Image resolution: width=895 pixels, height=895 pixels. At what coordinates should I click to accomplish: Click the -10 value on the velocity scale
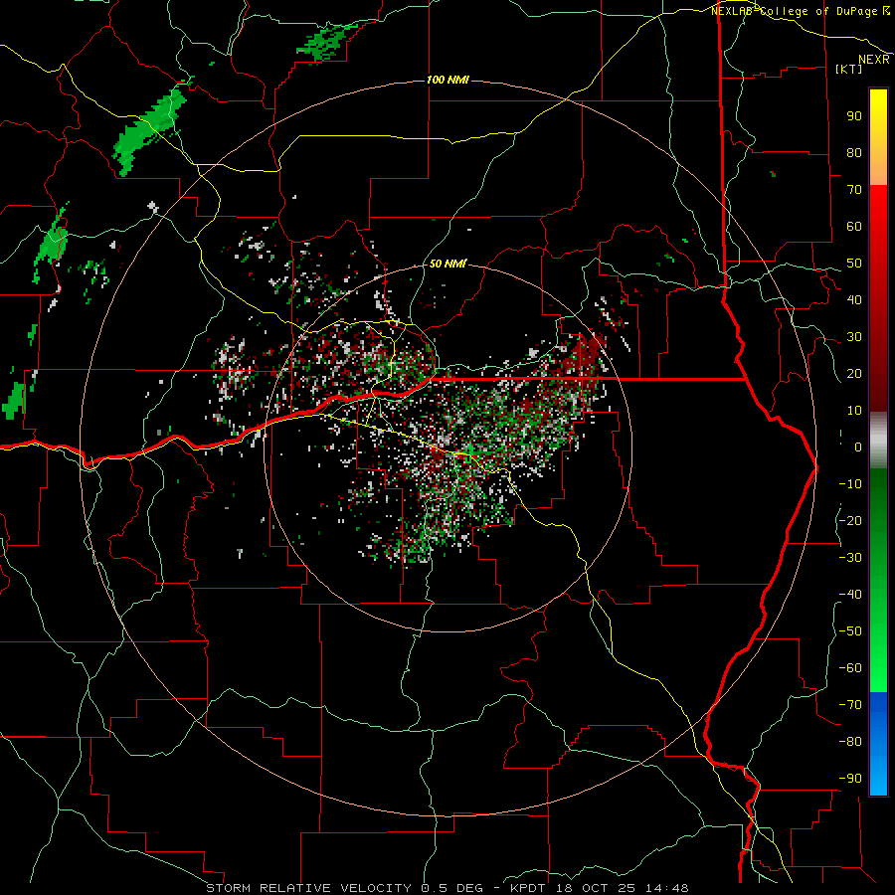(x=850, y=484)
